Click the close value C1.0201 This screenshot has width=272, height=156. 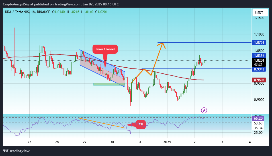101,12
